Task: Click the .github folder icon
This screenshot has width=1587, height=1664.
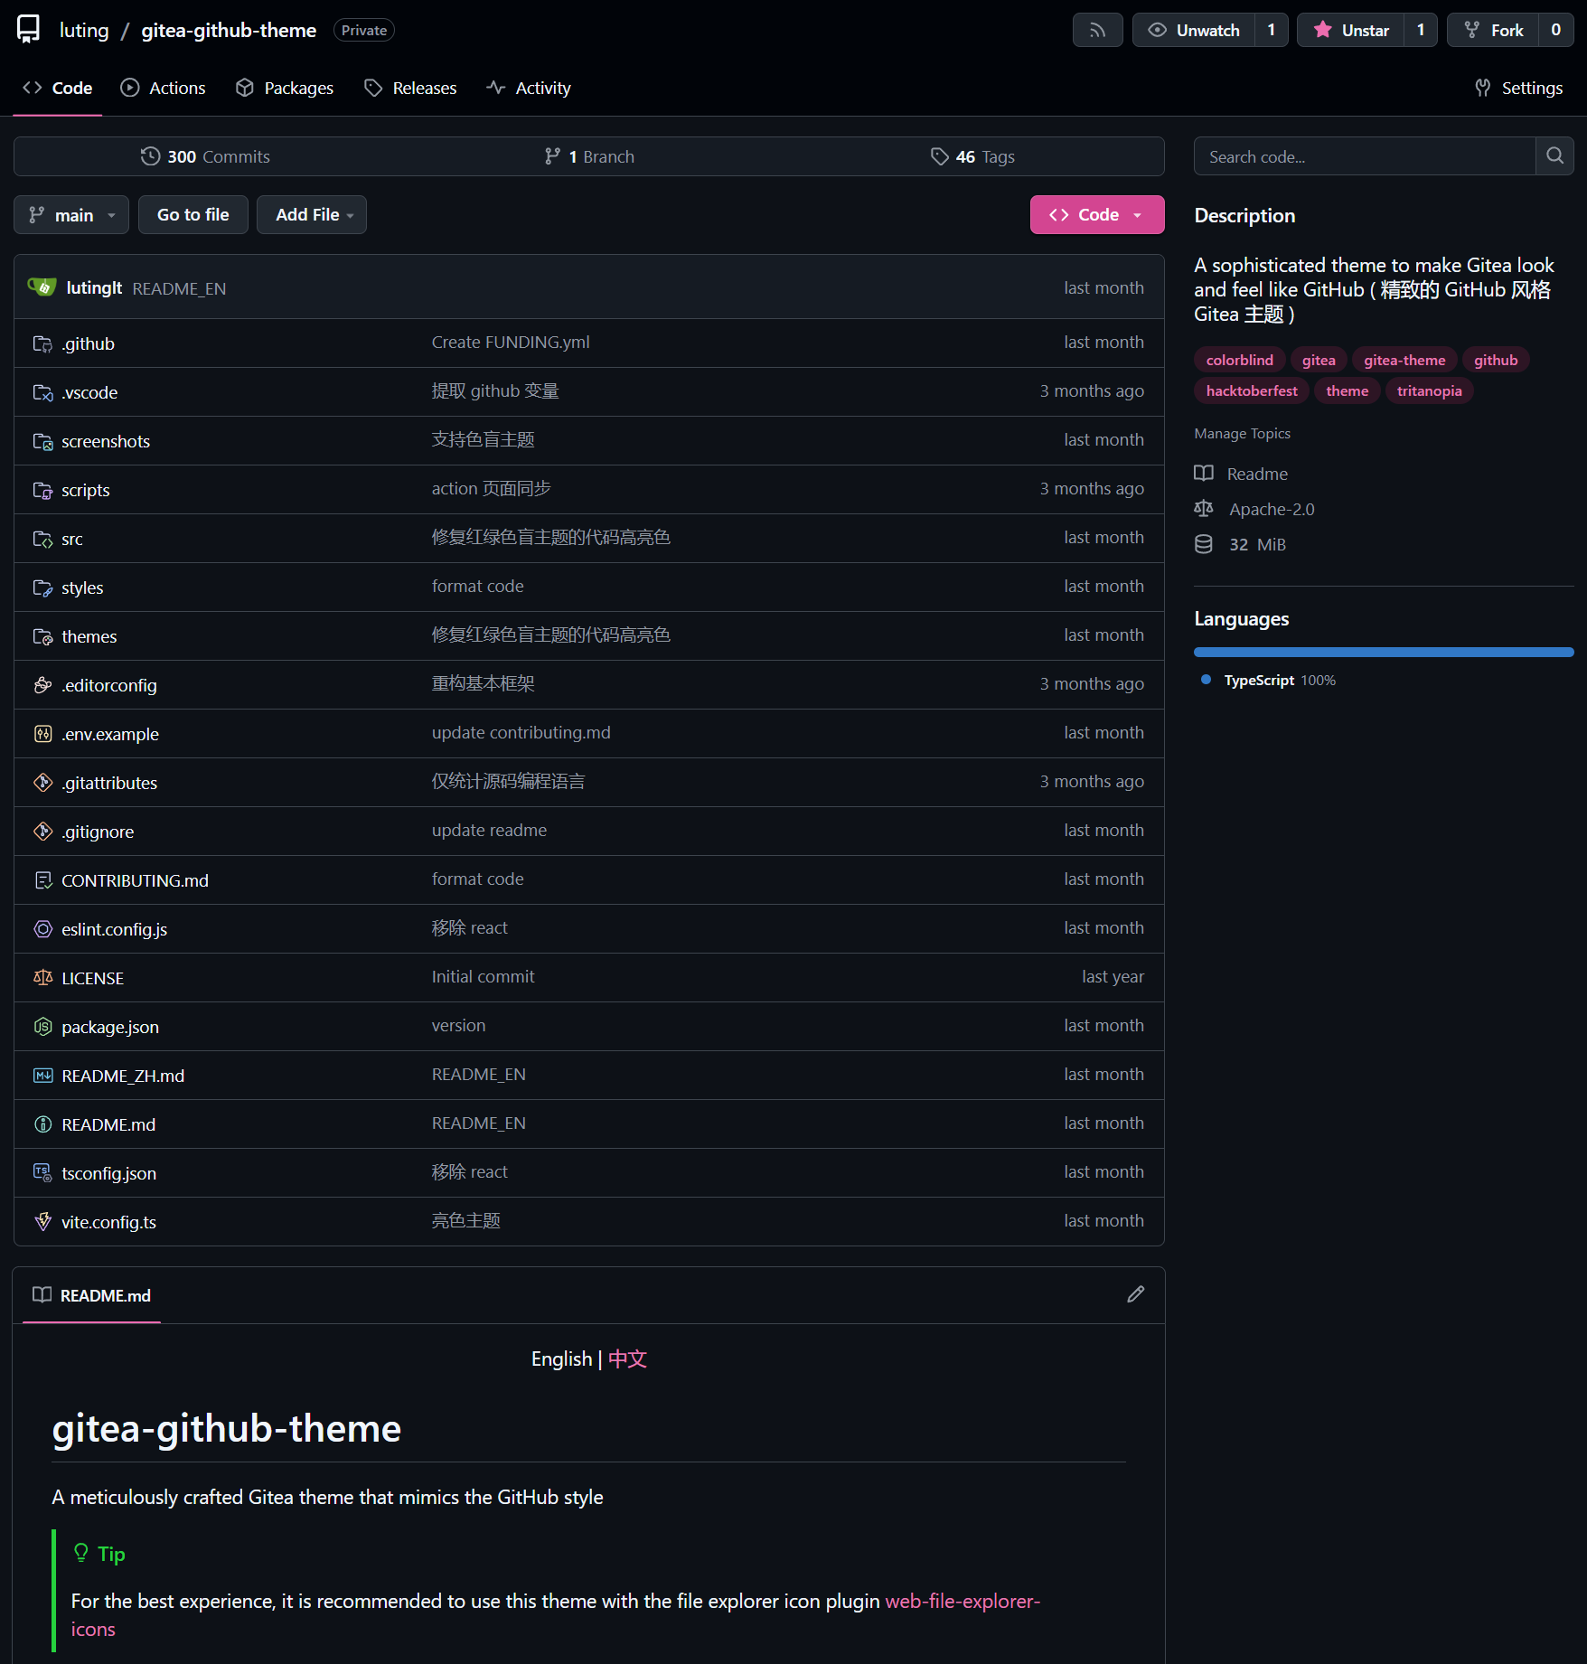Action: click(x=42, y=343)
